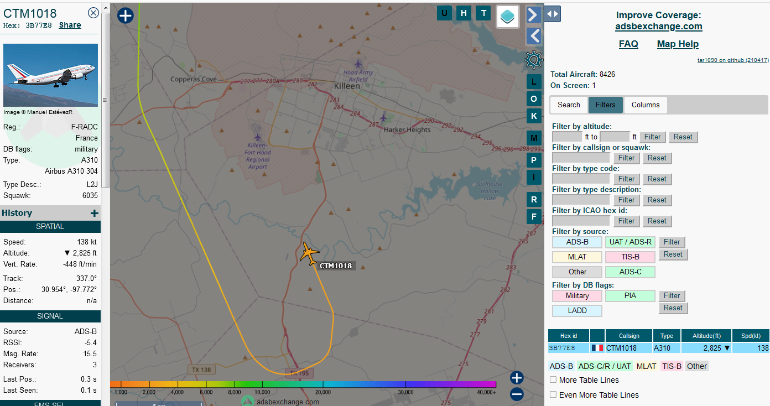Reset the type code filter

click(657, 179)
